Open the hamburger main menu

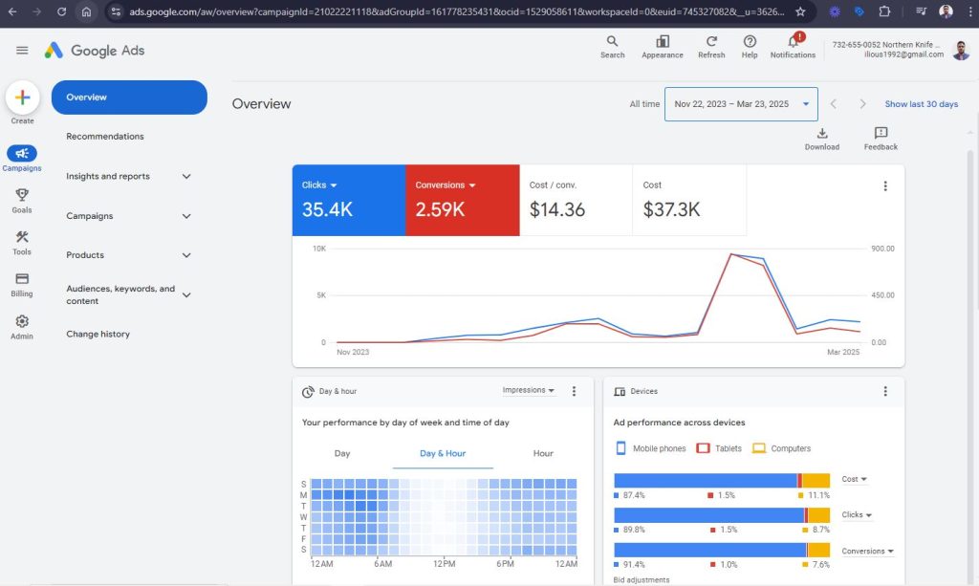22,51
